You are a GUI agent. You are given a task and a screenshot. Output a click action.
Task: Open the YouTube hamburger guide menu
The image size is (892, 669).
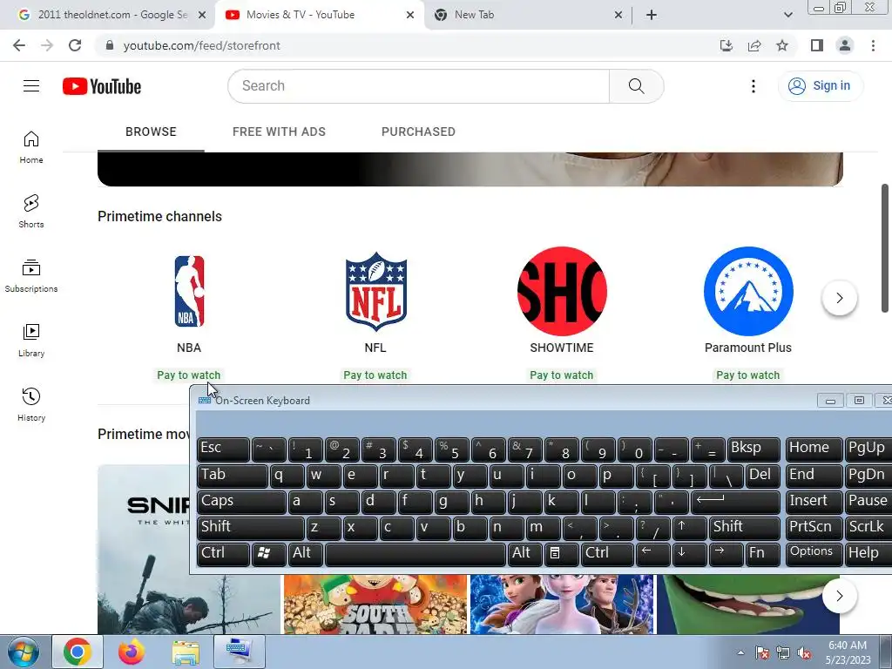pyautogui.click(x=31, y=86)
